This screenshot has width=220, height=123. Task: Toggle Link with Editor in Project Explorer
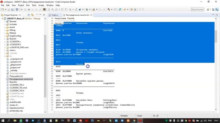pos(32,15)
